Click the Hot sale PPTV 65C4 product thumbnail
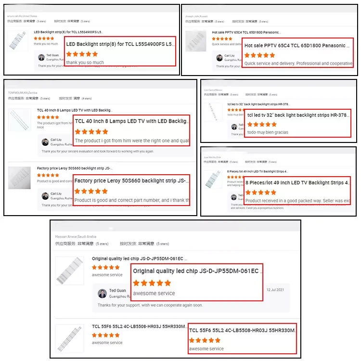Screen dimensions: 361x361 [196, 41]
